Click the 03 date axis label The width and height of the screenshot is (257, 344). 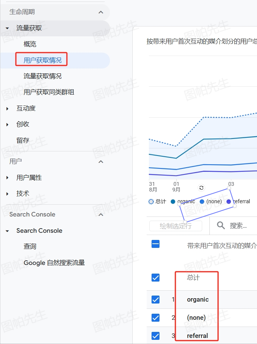[231, 184]
